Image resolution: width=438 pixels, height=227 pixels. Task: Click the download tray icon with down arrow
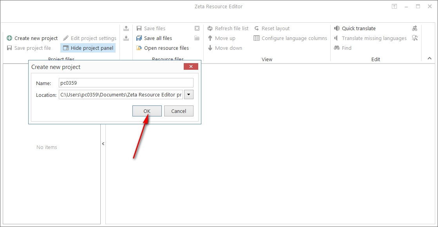126,38
